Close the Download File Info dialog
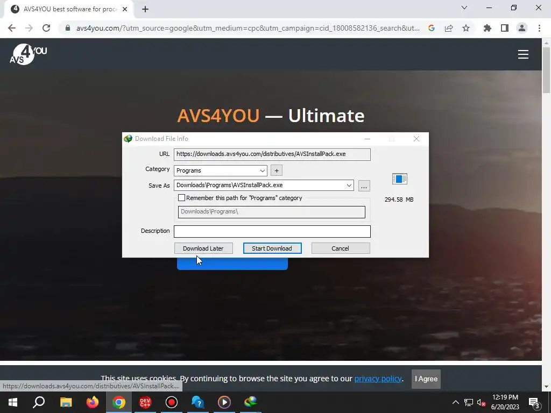Screen dimensions: 551x413 coord(416,139)
